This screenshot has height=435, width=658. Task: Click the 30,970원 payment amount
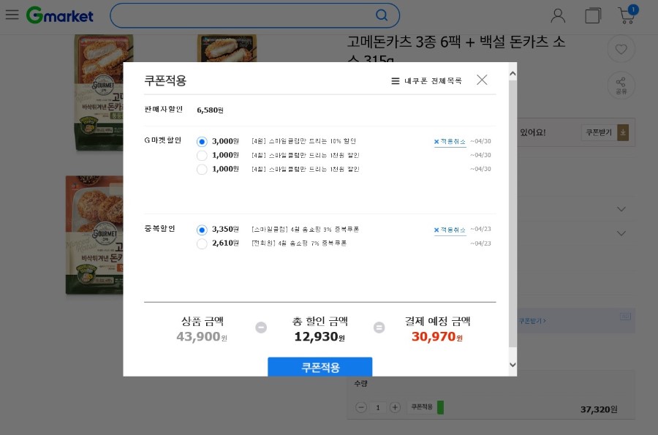click(437, 336)
